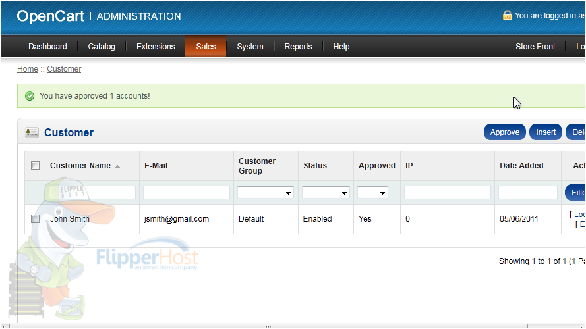Follow the Customer breadcrumb link

pyautogui.click(x=64, y=69)
